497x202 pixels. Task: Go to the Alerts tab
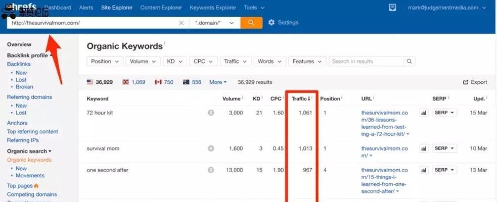point(86,8)
